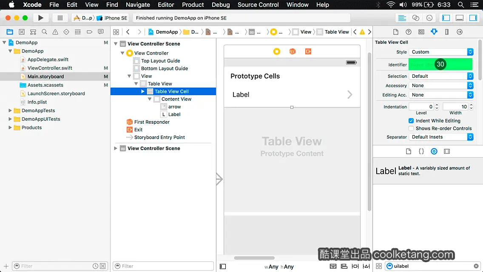Open the Selection dropdown
Image resolution: width=483 pixels, height=272 pixels.
pos(441,76)
